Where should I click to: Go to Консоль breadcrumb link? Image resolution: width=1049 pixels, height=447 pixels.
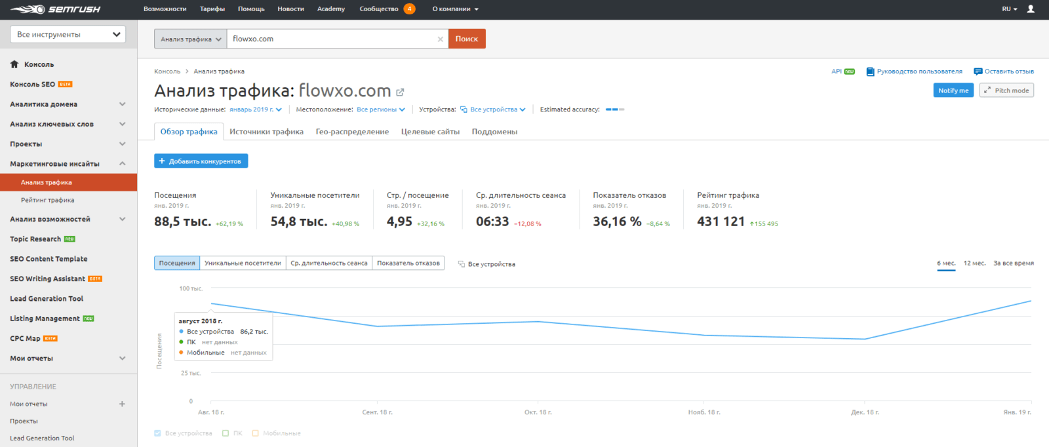[x=167, y=71]
